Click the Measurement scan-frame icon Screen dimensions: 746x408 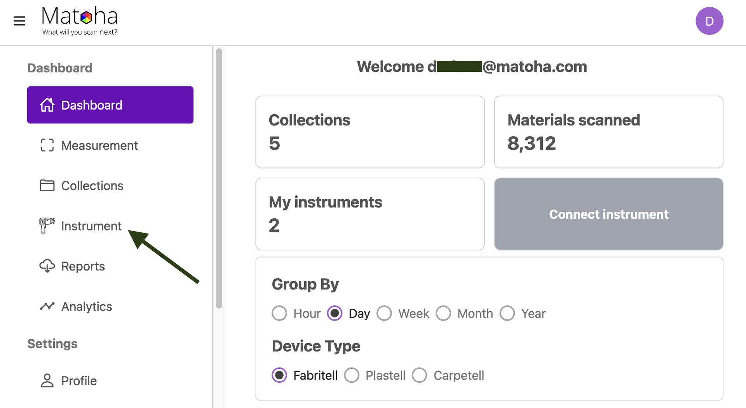click(47, 145)
